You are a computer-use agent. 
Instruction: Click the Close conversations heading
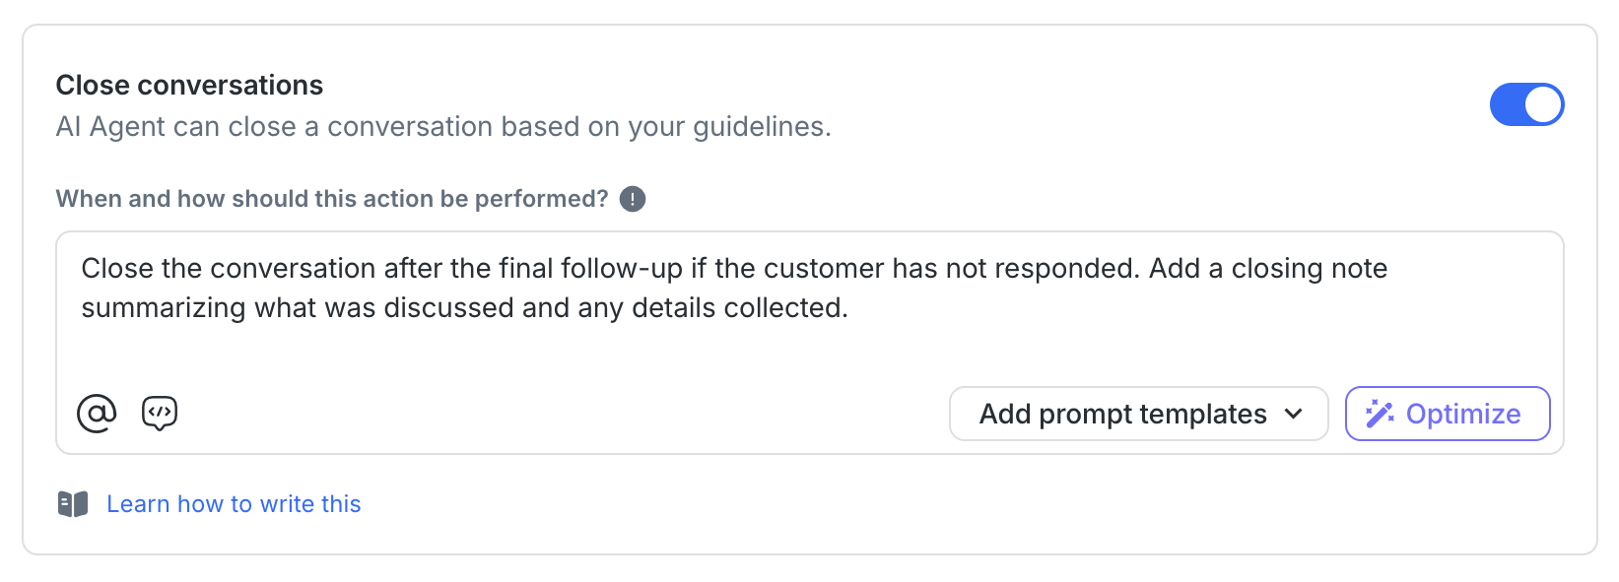coord(189,86)
